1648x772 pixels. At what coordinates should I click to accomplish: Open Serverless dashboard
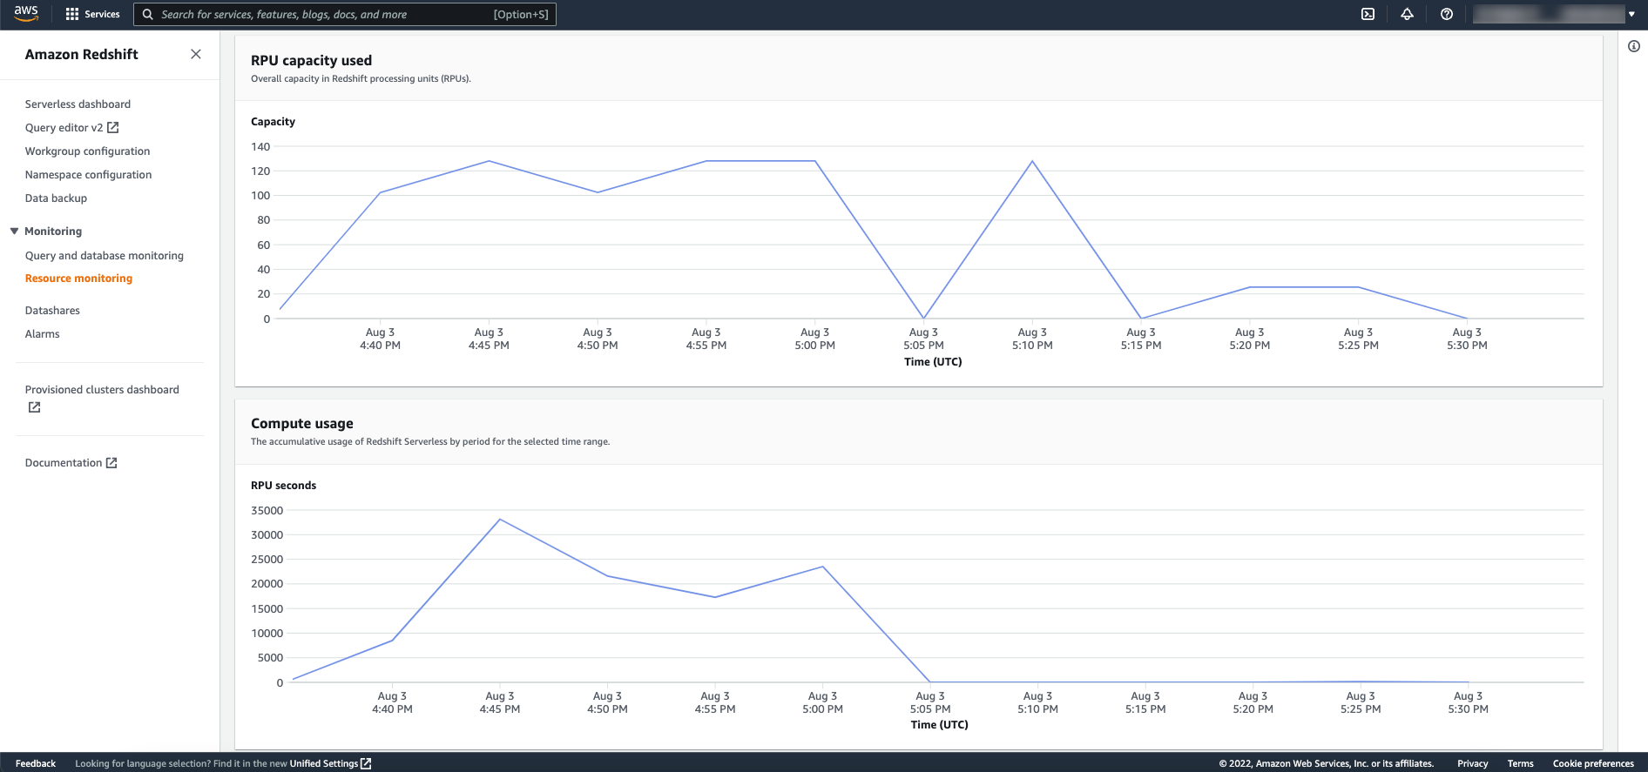78,104
